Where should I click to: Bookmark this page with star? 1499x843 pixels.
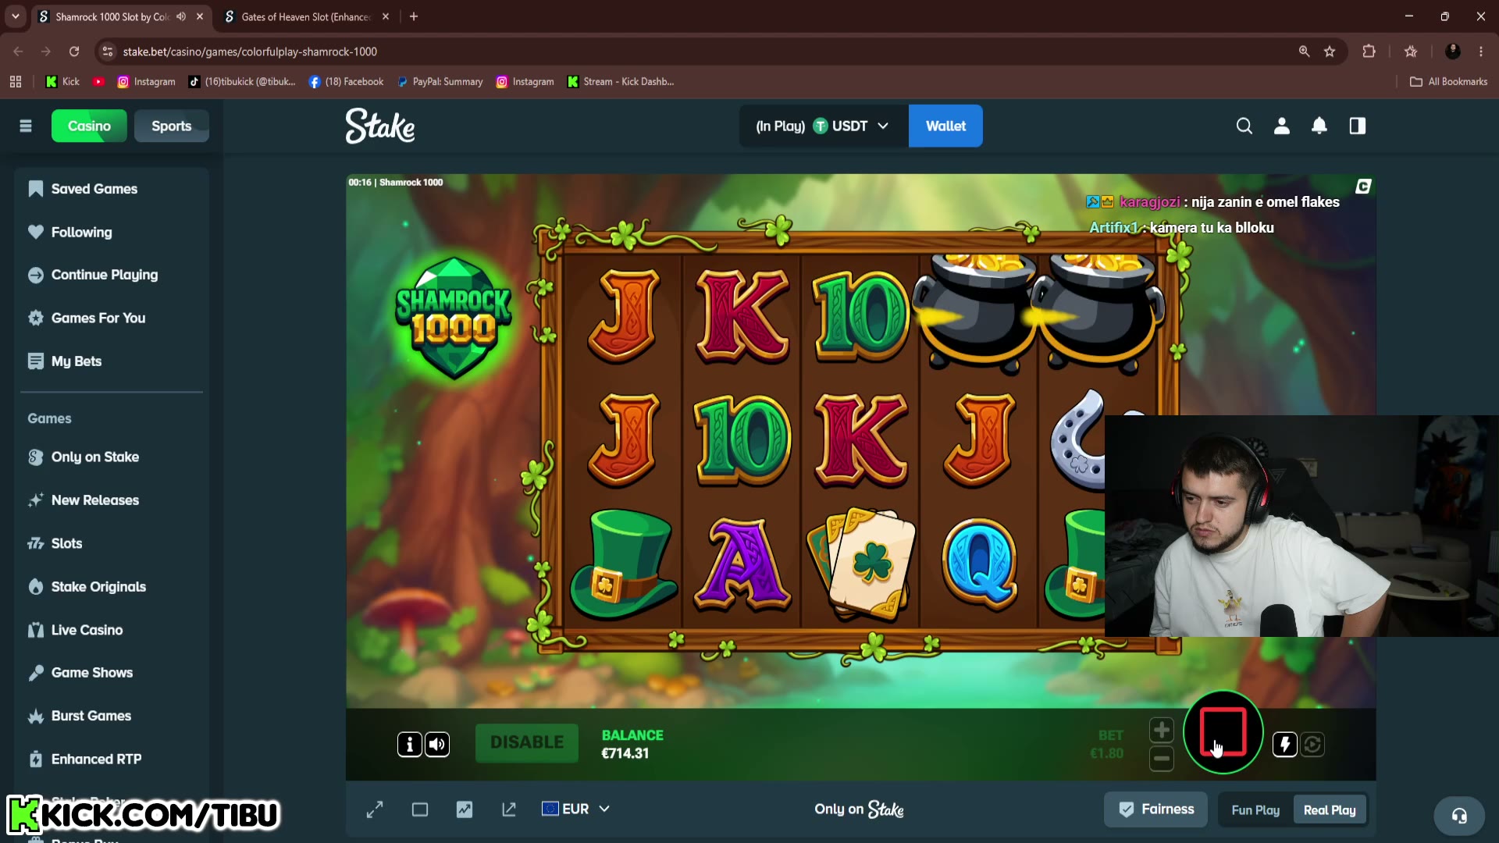pyautogui.click(x=1330, y=52)
